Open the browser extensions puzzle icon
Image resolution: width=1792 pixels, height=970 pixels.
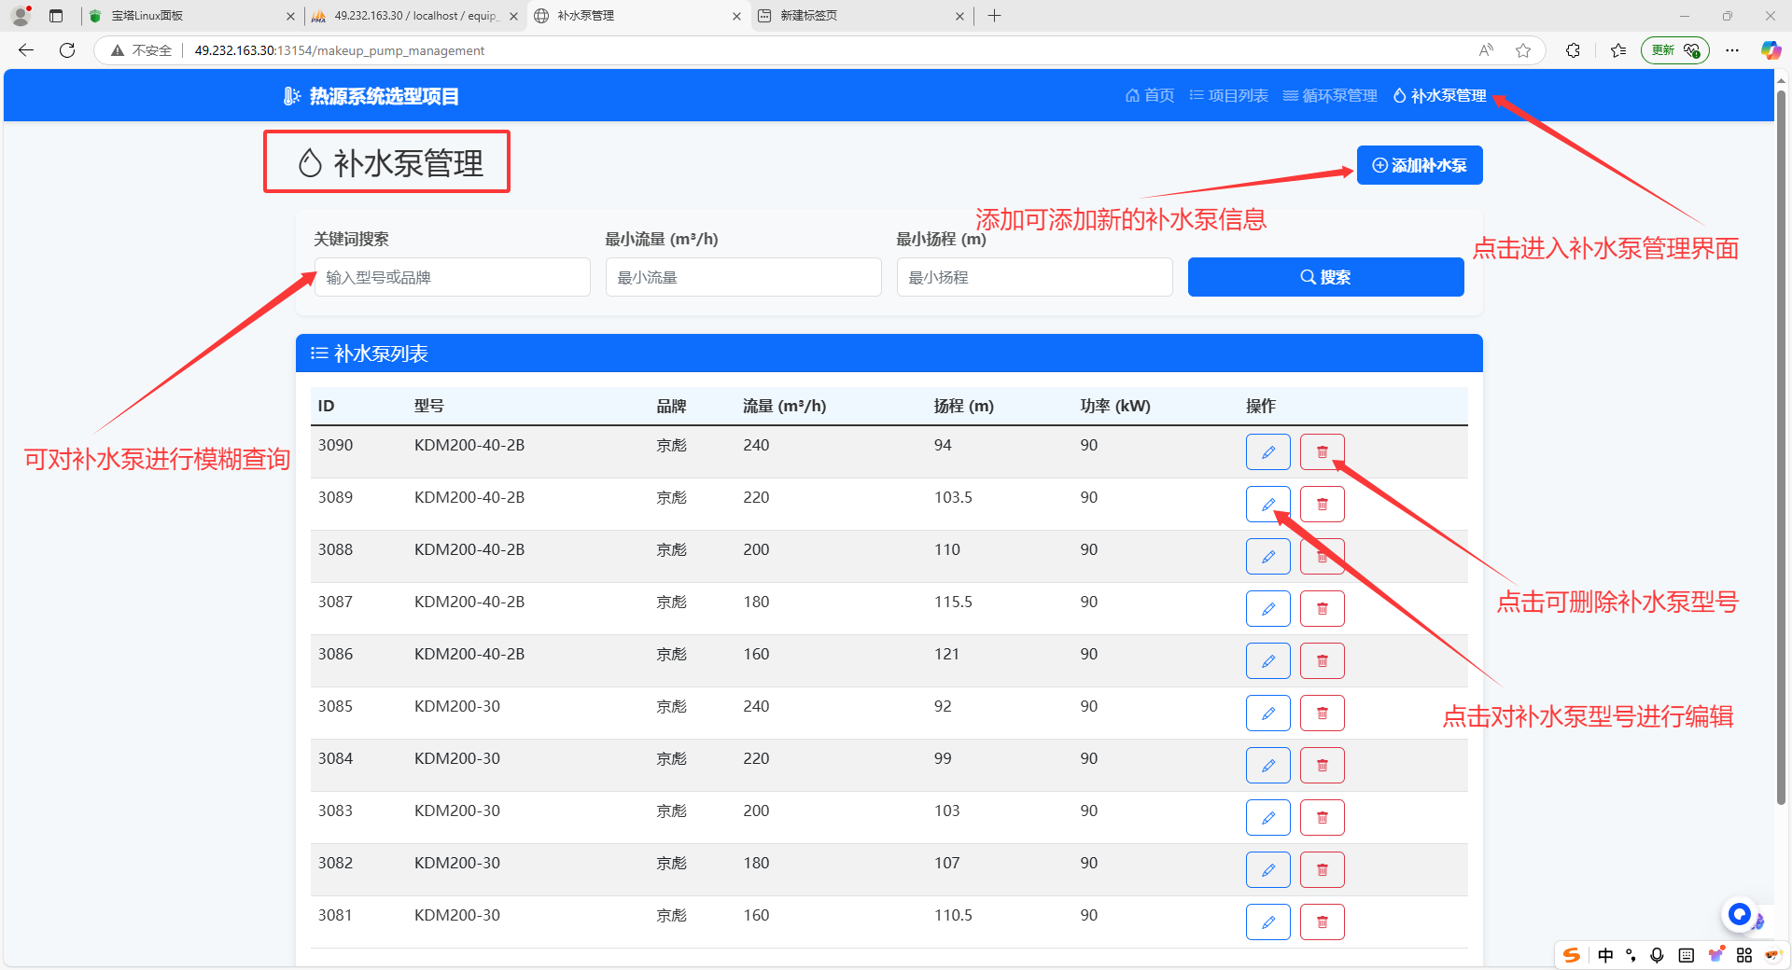pos(1573,50)
